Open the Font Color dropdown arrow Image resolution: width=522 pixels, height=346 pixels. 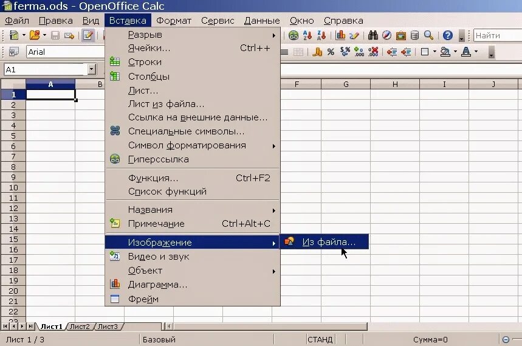click(x=476, y=52)
